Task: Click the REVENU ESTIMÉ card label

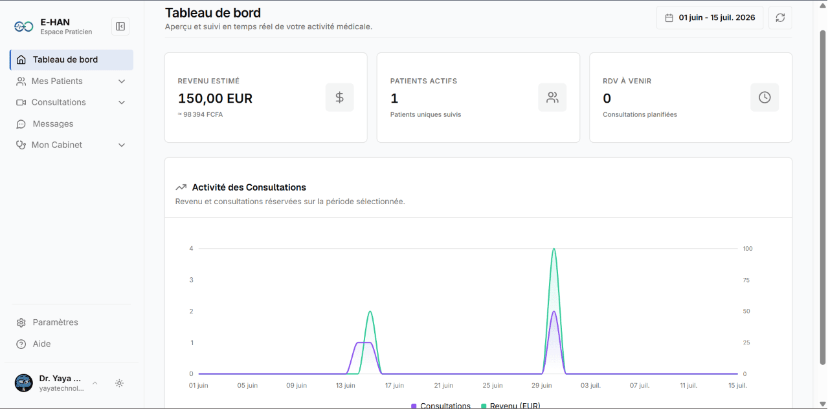Action: (208, 81)
